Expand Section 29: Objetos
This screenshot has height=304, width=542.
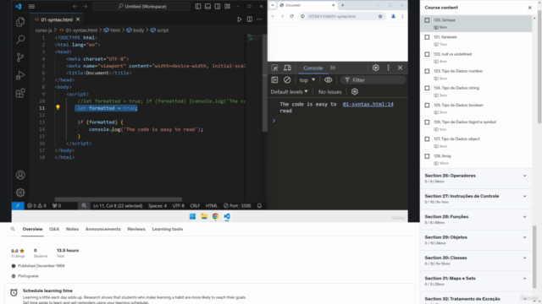[476, 240]
